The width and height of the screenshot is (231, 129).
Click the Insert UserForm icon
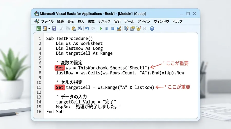(x=45, y=29)
